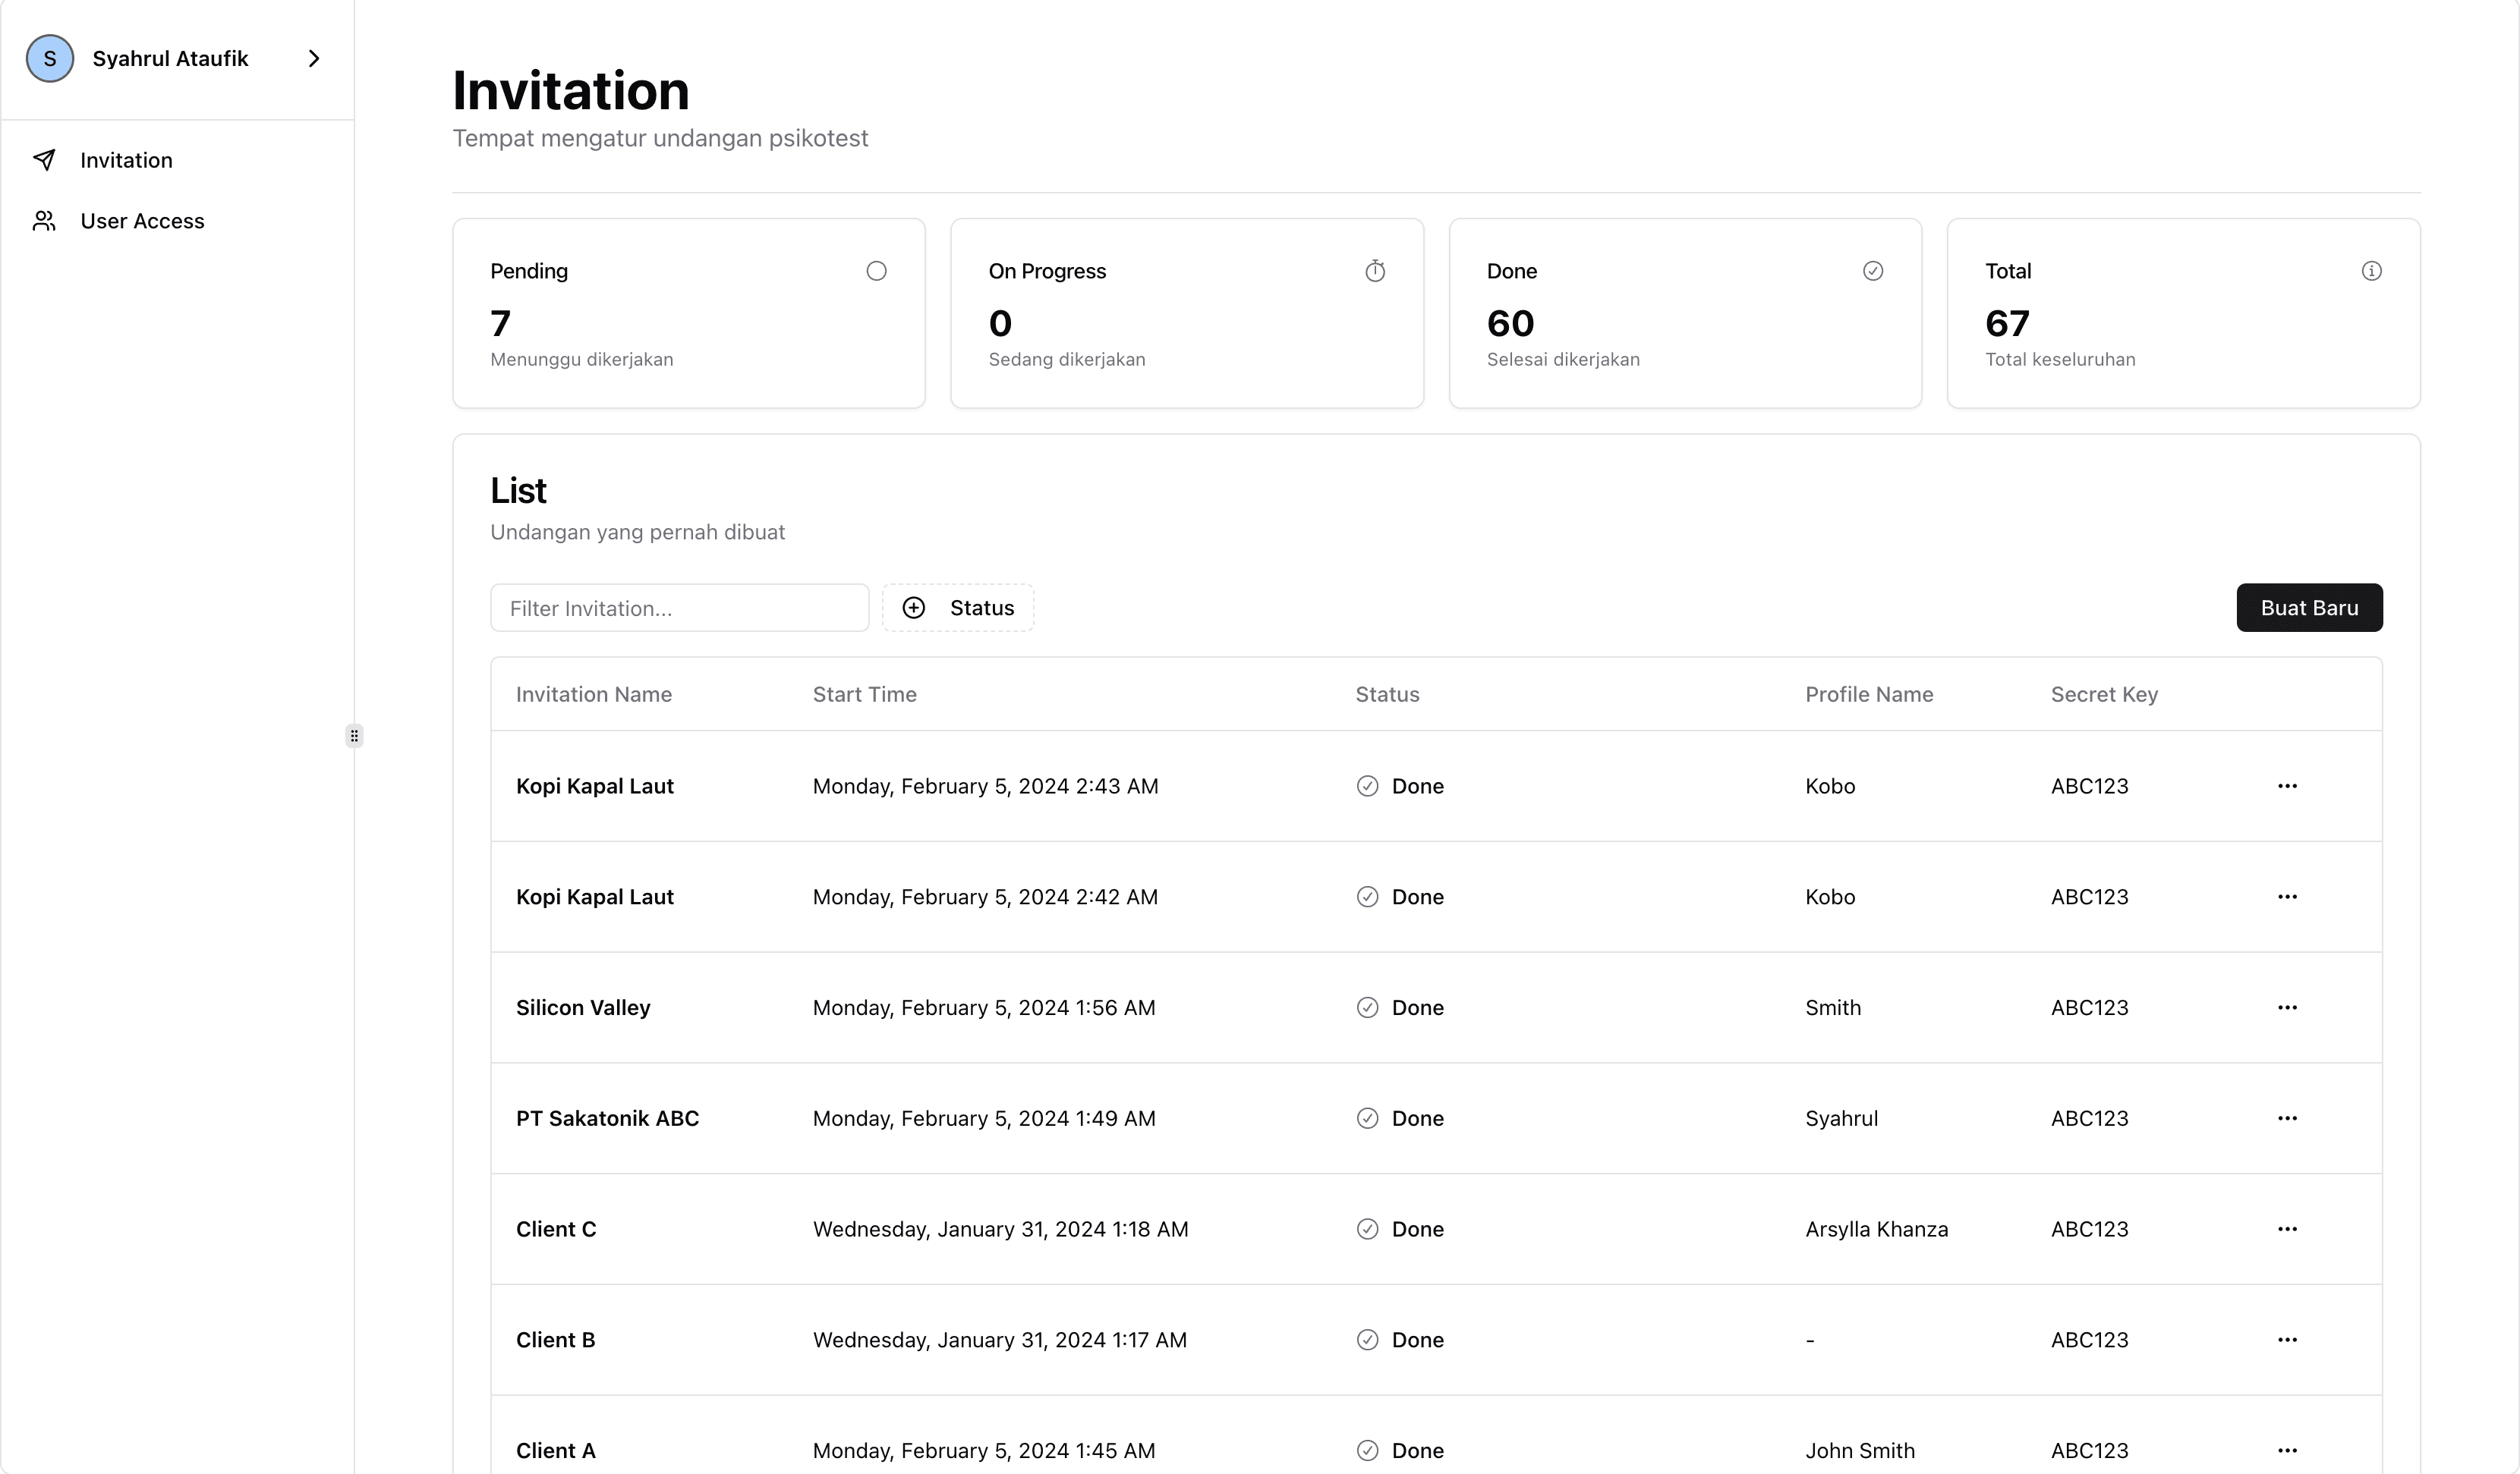The image size is (2520, 1474).
Task: Open the three-dot menu for Client B
Action: (x=2287, y=1340)
